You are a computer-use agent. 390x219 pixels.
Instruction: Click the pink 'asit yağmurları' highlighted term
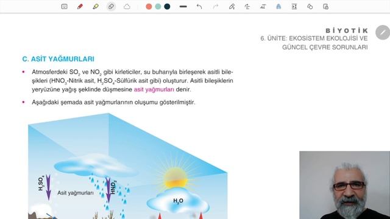click(154, 89)
